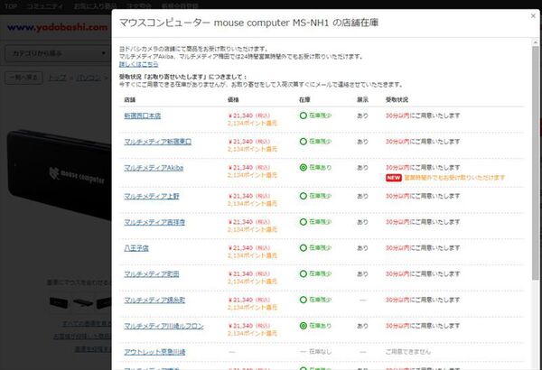The height and width of the screenshot is (370, 542).
Task: Open the マルチメディア川崎ルフロン store link
Action: point(164,326)
